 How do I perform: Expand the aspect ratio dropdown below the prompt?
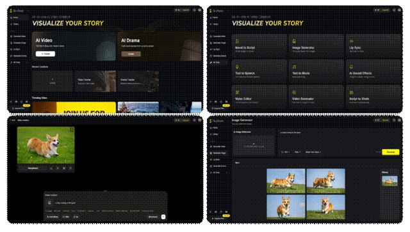(286, 152)
